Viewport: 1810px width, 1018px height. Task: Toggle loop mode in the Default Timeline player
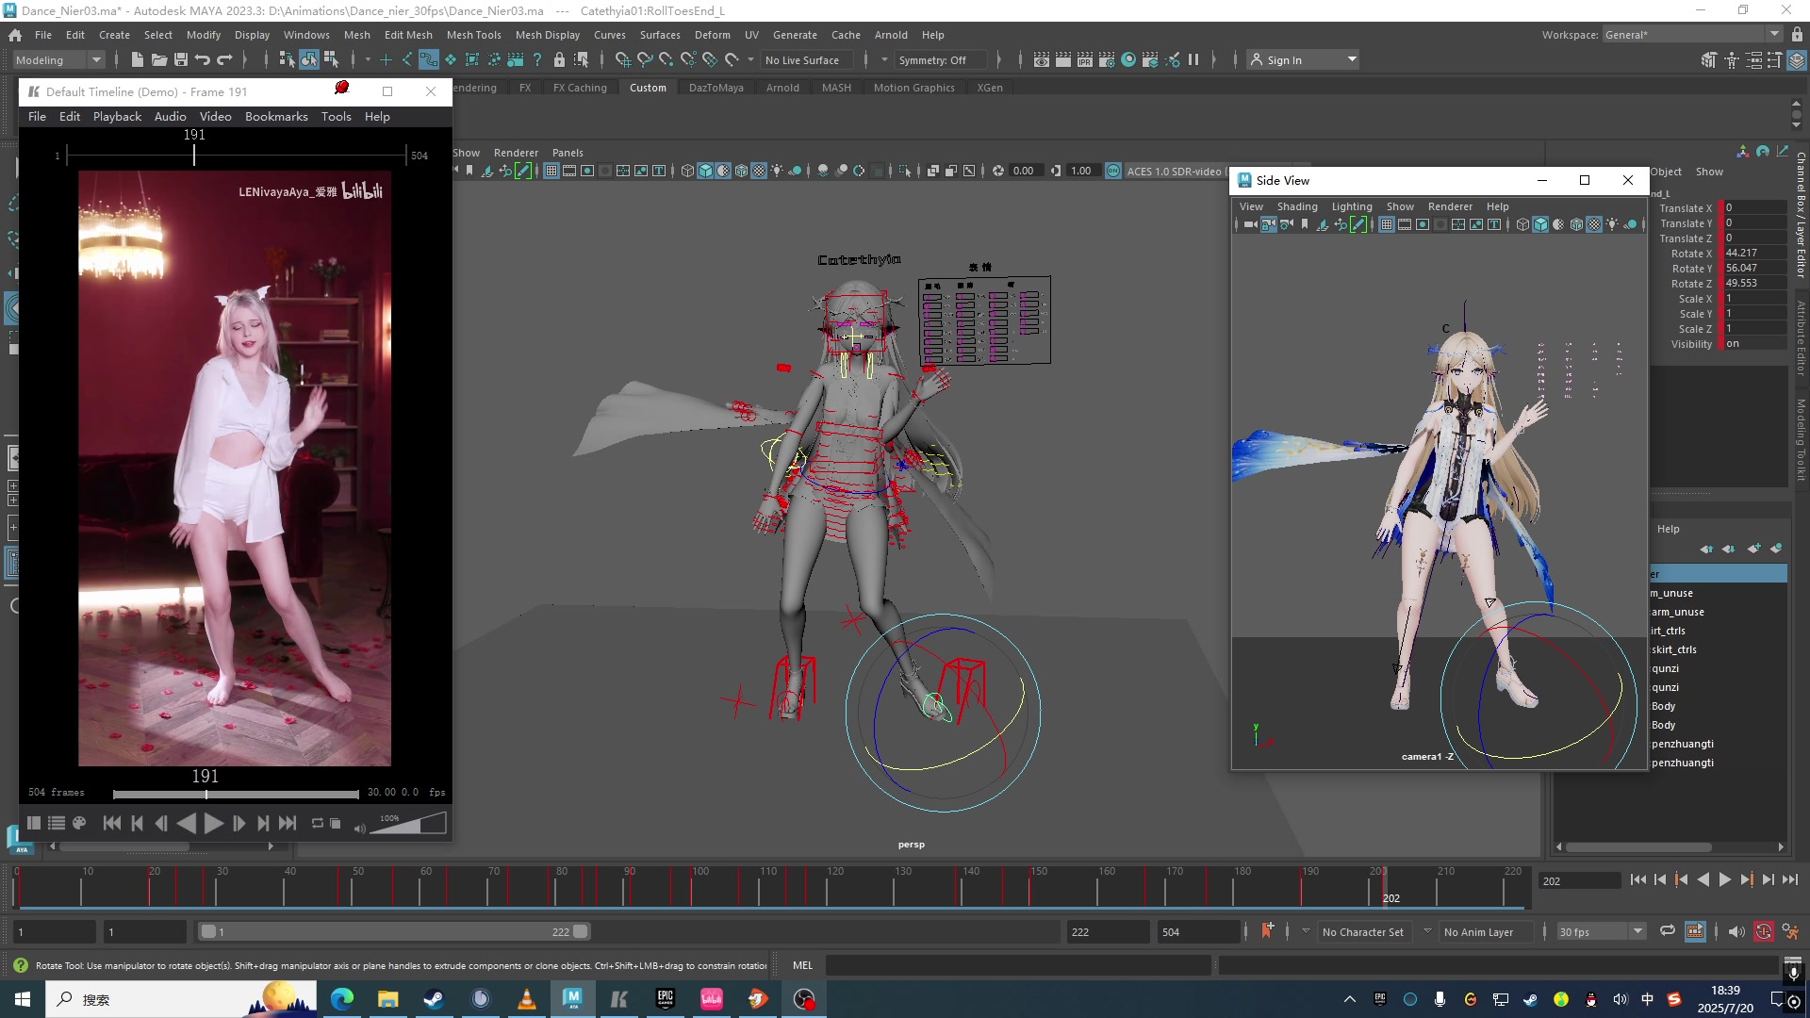click(x=318, y=823)
